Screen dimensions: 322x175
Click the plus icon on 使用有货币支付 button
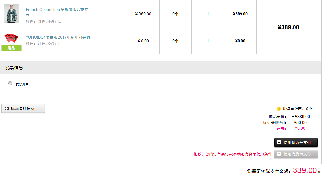pyautogui.click(x=279, y=154)
